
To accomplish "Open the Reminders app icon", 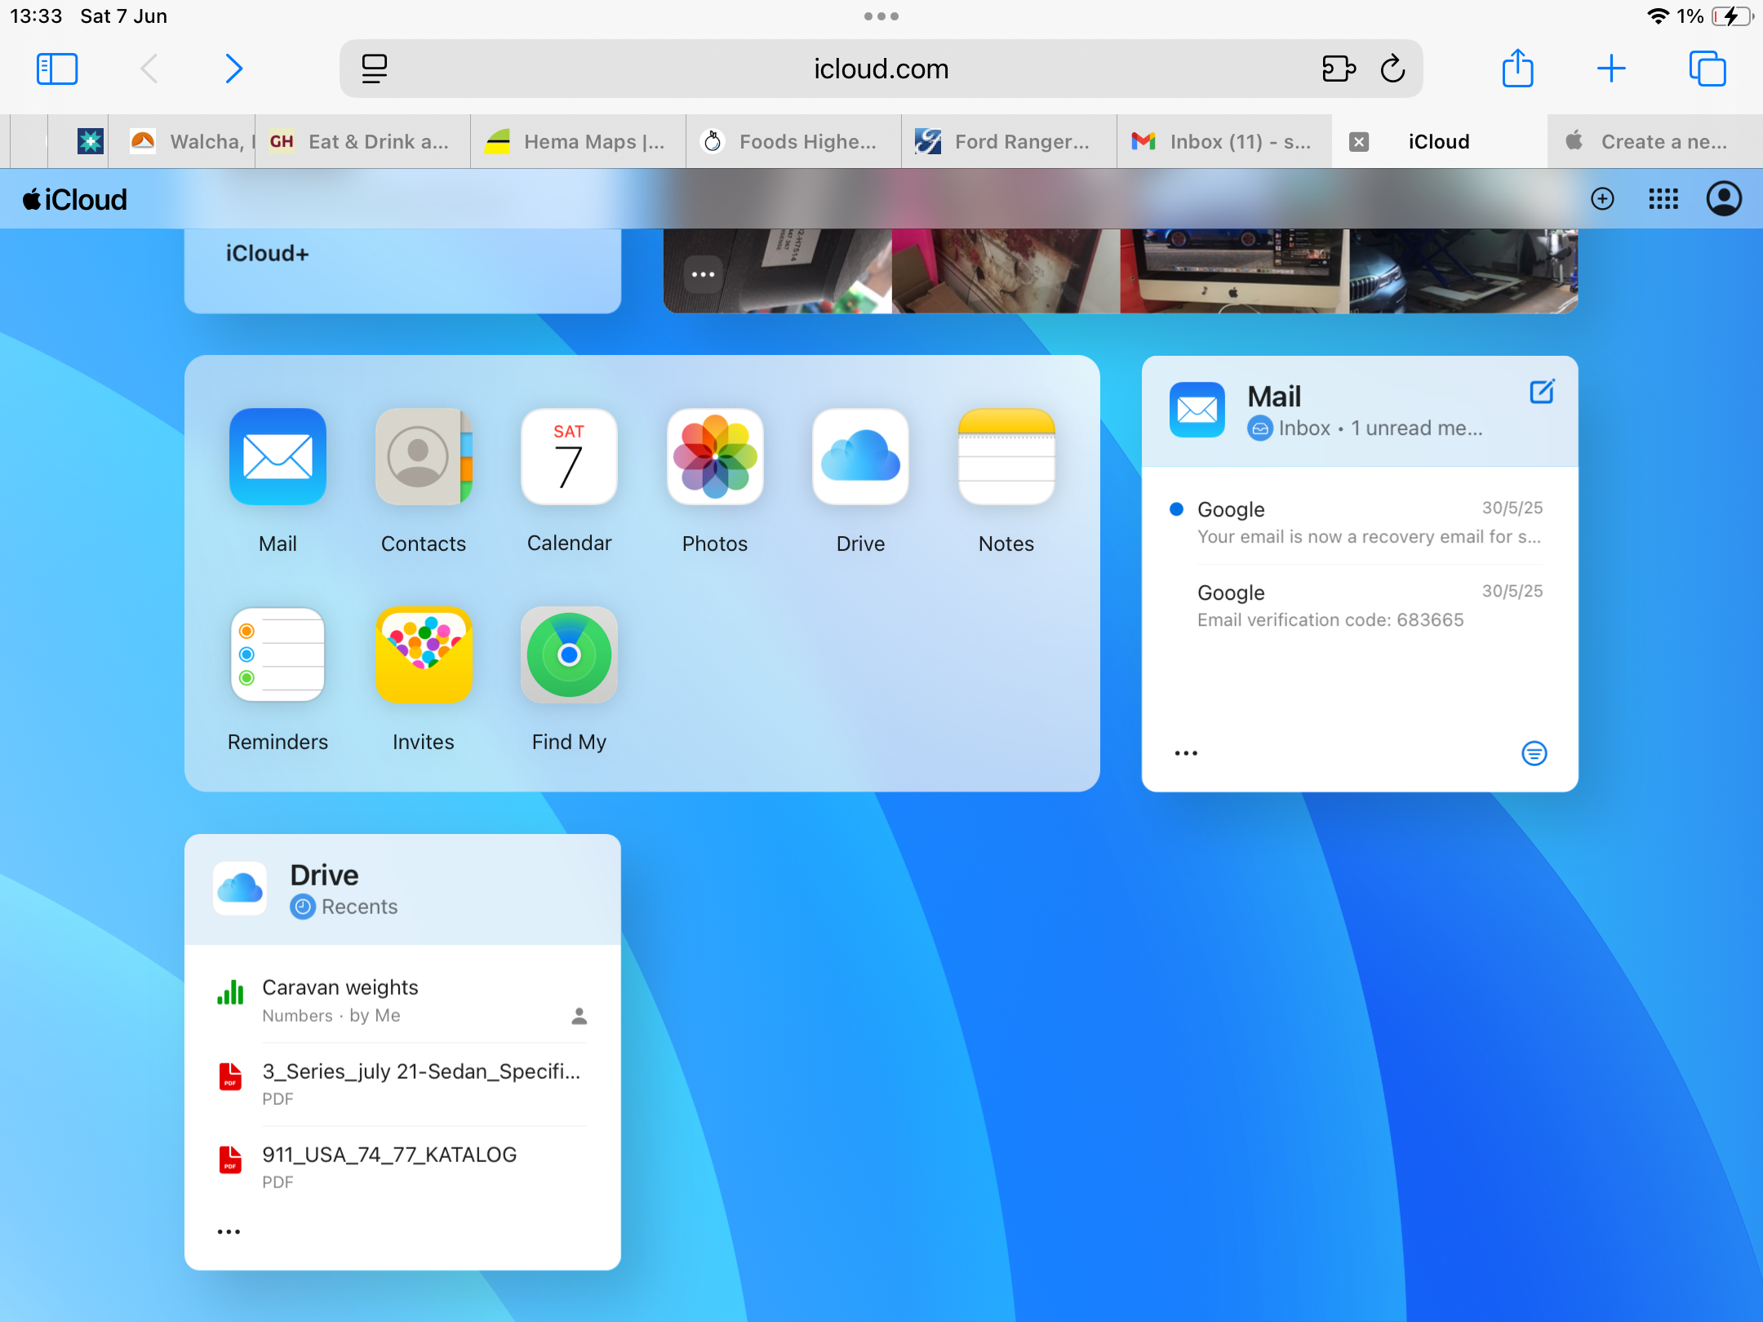I will click(278, 654).
